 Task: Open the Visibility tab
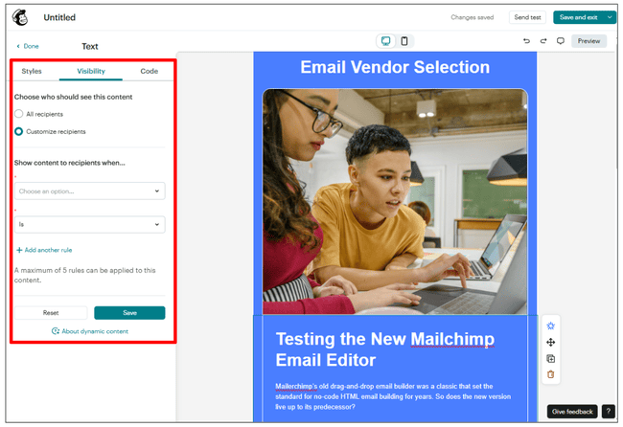[91, 71]
